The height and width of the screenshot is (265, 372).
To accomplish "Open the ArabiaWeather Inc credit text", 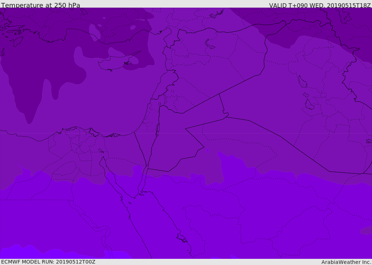I will pos(346,262).
